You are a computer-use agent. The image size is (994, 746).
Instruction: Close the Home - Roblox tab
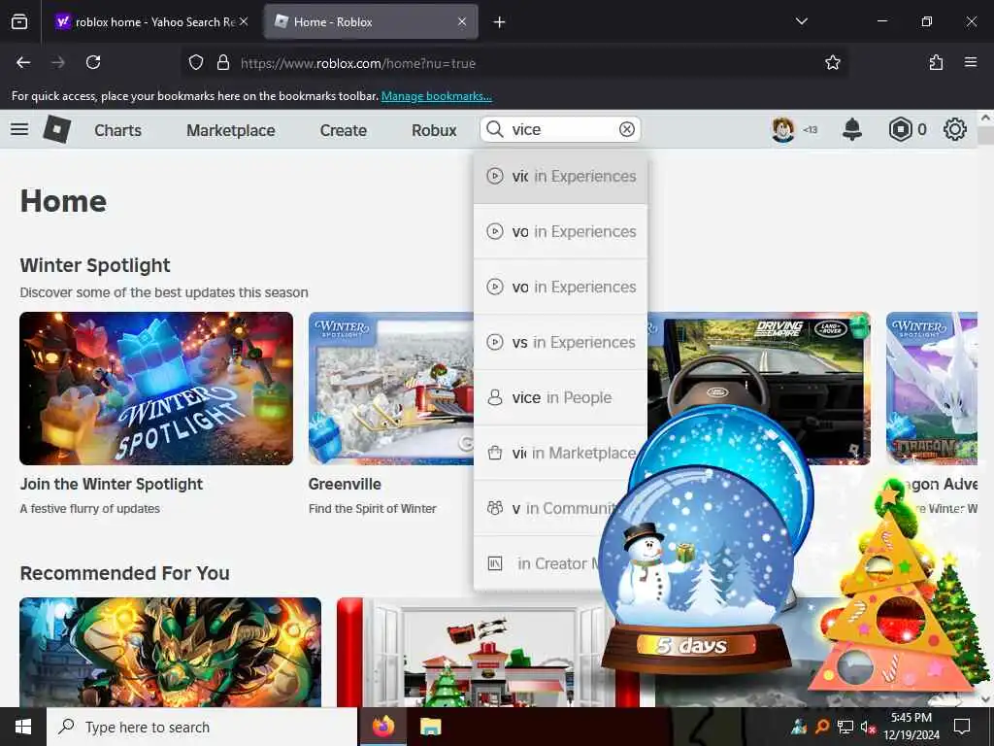coord(462,21)
